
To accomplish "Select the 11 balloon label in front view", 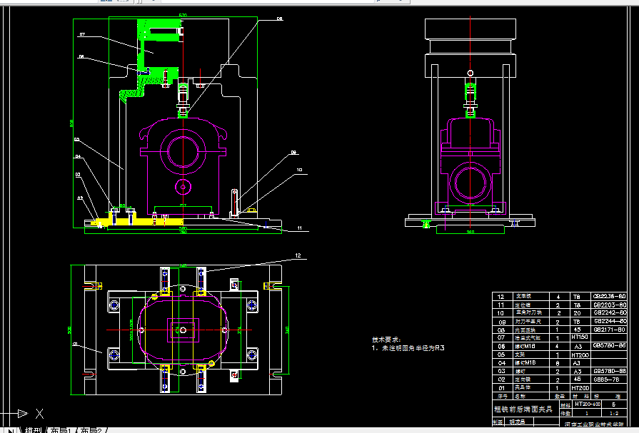I will (300, 228).
